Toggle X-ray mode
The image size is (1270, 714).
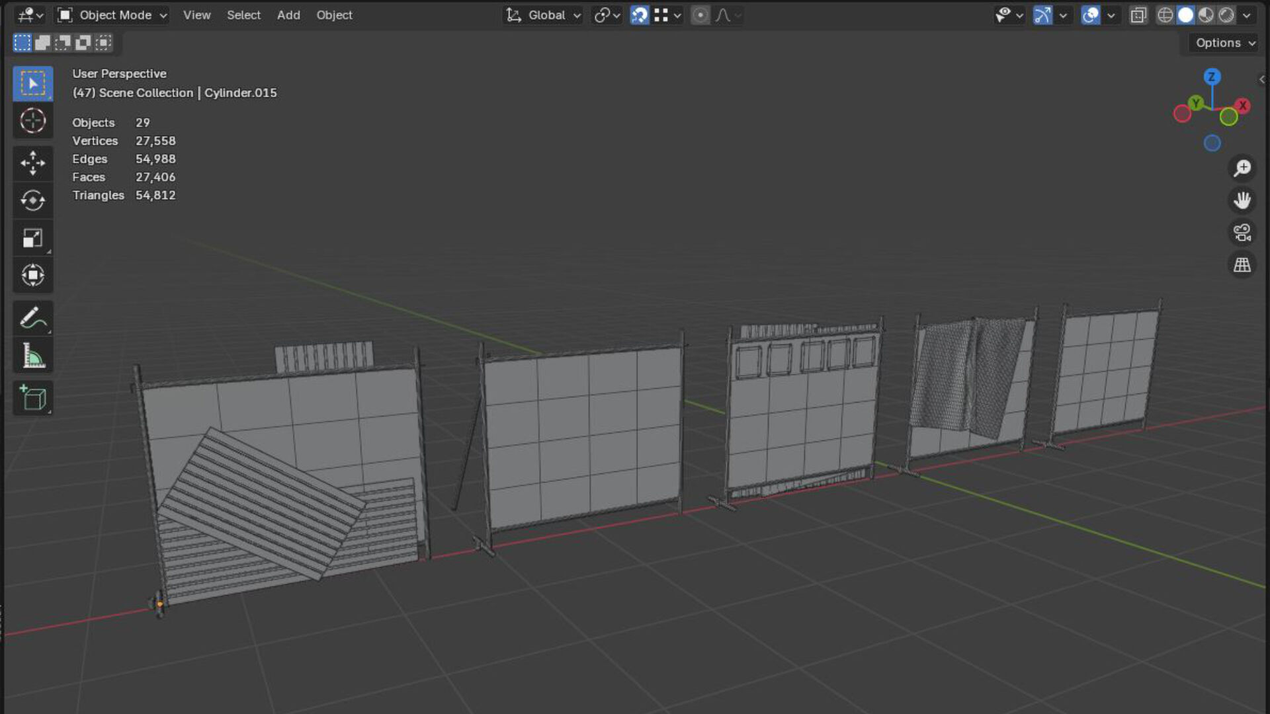[x=1138, y=15]
